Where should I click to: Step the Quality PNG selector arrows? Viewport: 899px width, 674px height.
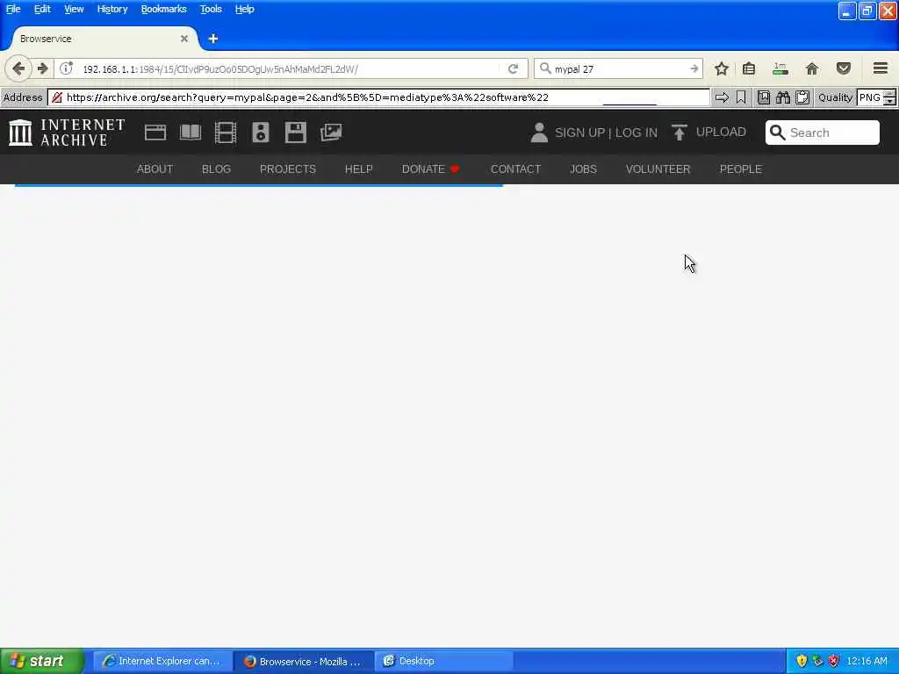889,97
